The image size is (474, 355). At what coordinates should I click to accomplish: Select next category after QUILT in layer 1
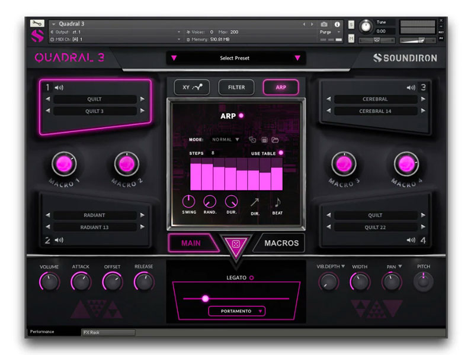tap(142, 99)
